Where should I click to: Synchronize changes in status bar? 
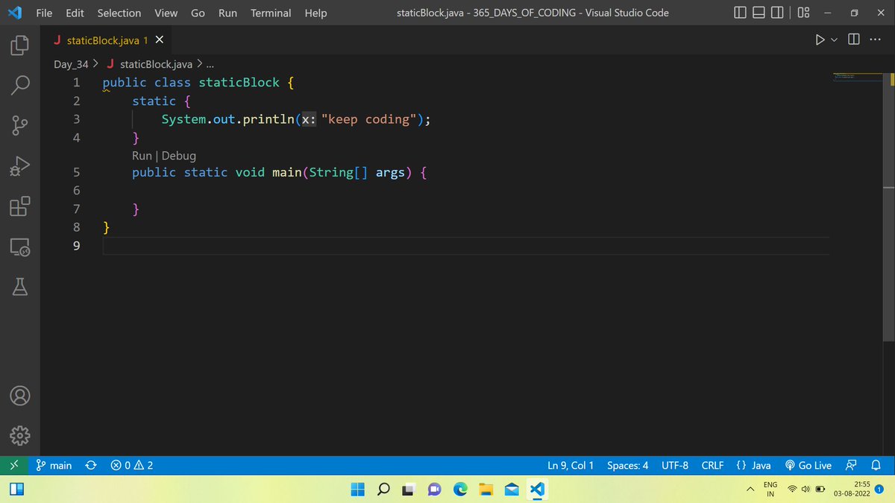coord(91,465)
